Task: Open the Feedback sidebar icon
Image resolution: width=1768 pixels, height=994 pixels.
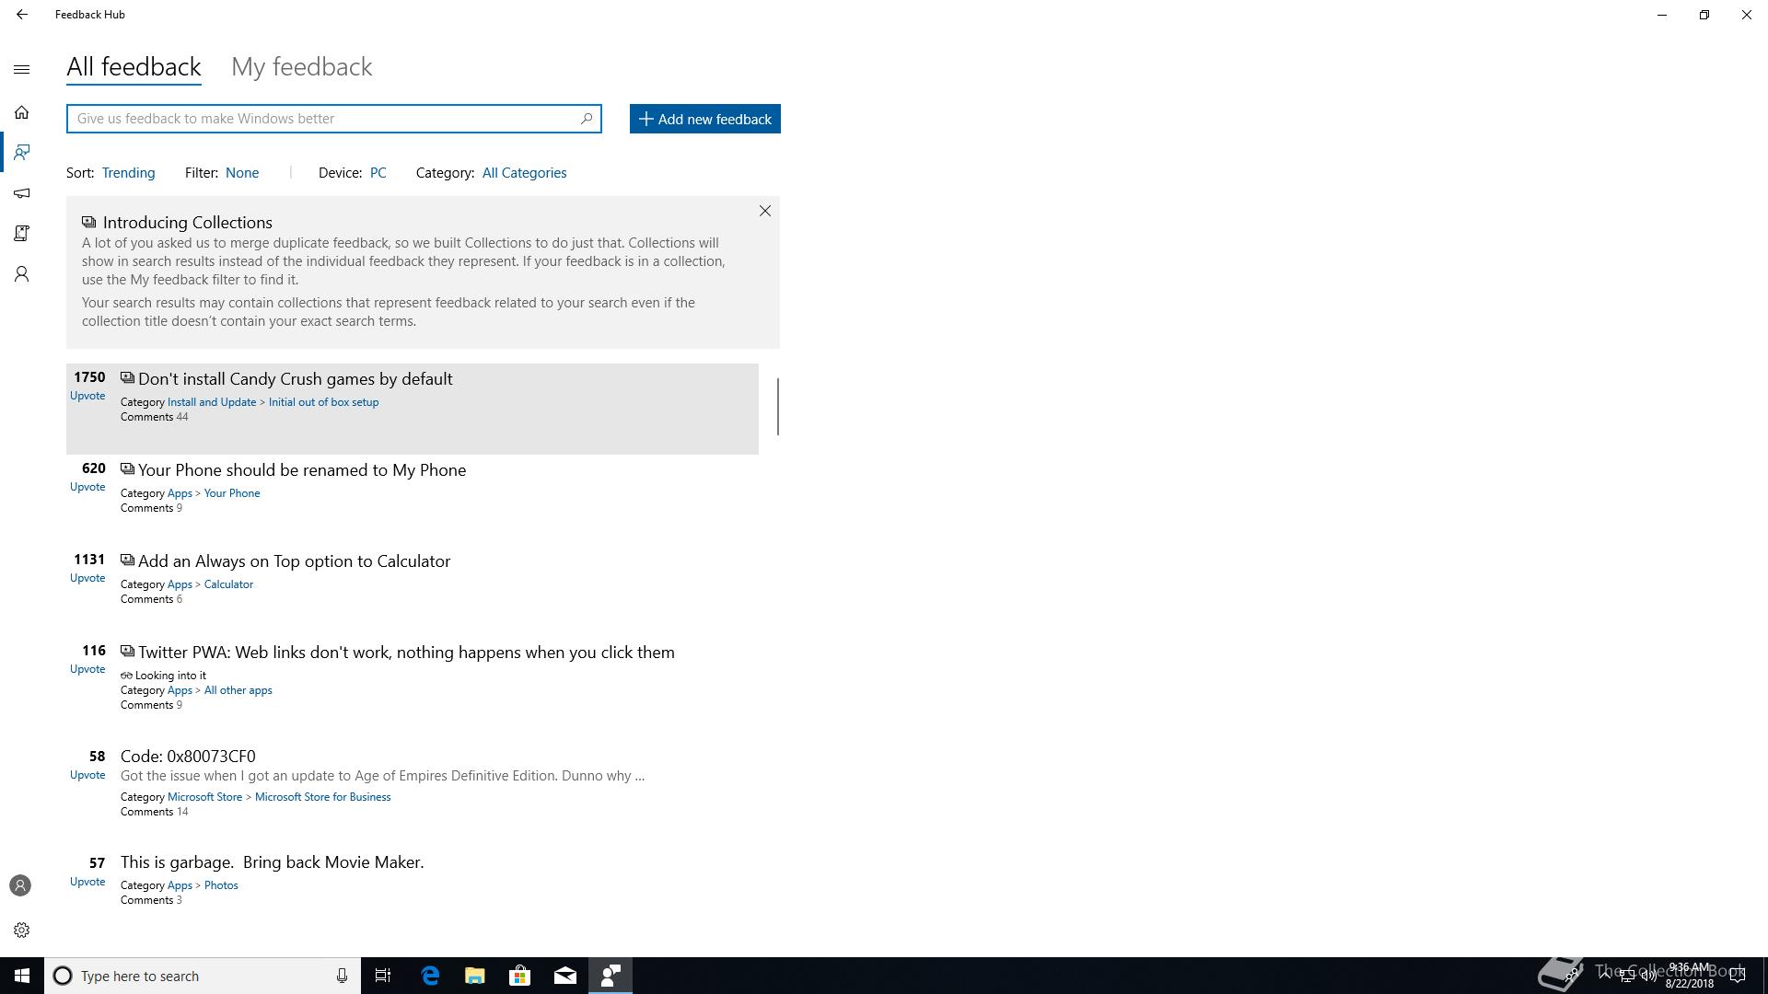Action: click(22, 152)
